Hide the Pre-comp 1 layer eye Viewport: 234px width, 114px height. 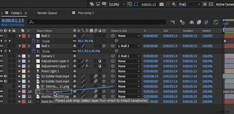click(x=1, y=91)
